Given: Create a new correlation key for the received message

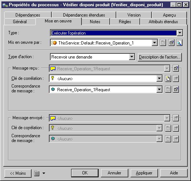Looking at the screenshot, I should pos(168,79).
